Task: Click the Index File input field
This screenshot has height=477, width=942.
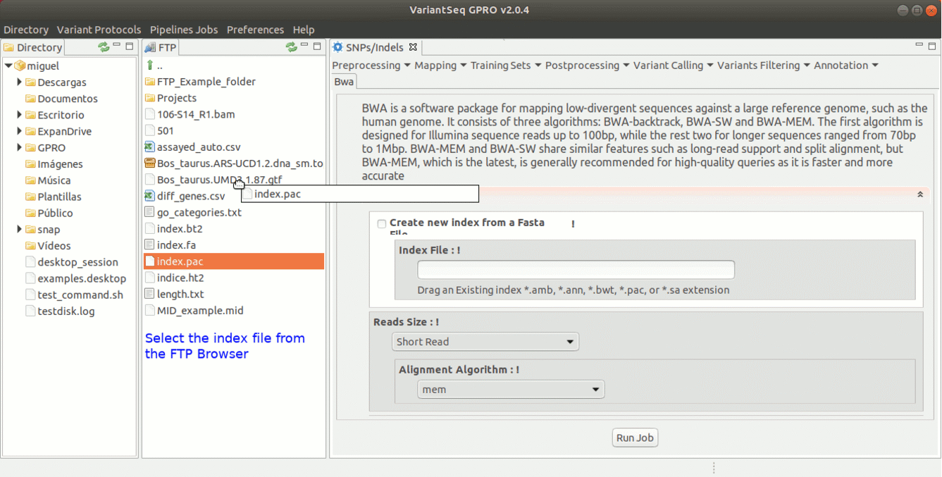Action: coord(576,270)
